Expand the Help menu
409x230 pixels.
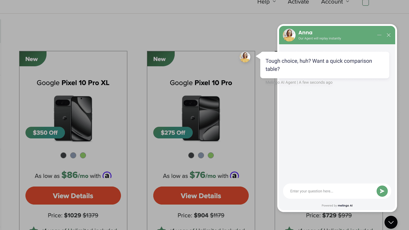click(266, 2)
